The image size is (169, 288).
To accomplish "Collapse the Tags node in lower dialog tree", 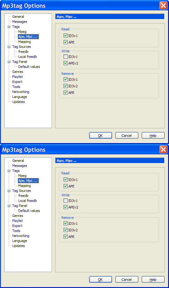I will click(9, 171).
